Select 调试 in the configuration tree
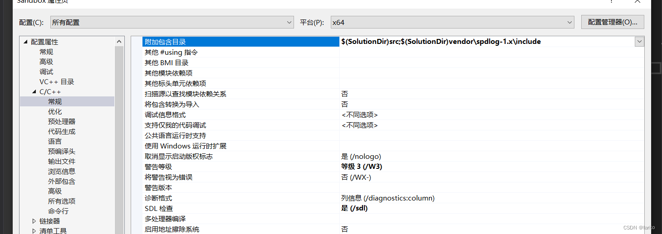This screenshot has height=234, width=662. tap(46, 72)
